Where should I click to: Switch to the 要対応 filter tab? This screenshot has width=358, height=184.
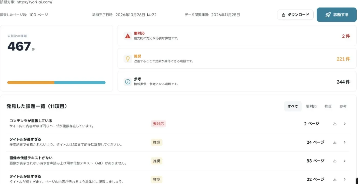[311, 106]
